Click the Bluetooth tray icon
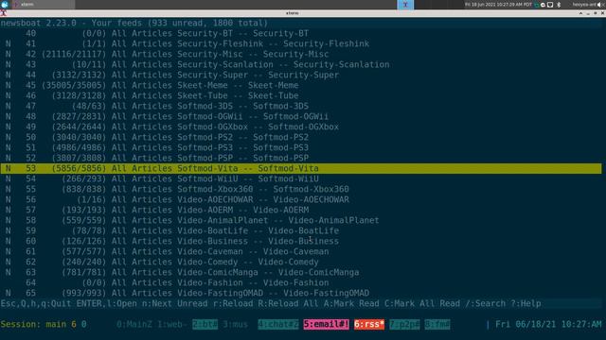606x340 pixels. [559, 5]
